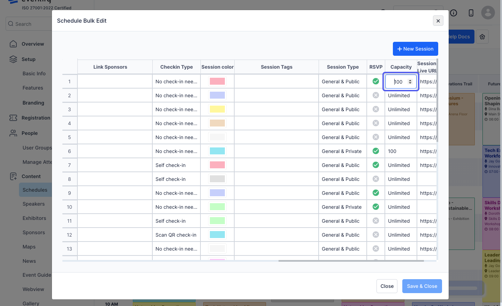Click the Close button in dialog footer
Viewport: 502px width, 306px height.
(387, 286)
